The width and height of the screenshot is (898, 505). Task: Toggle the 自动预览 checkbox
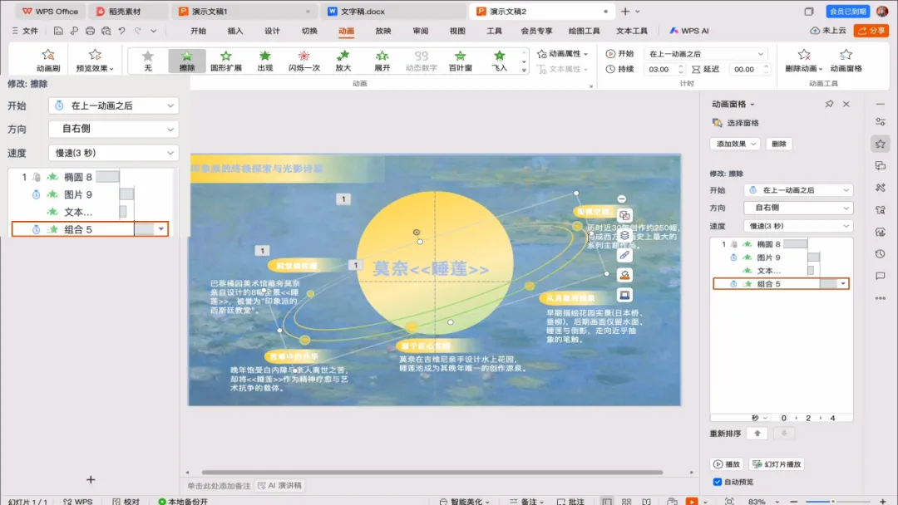pyautogui.click(x=717, y=482)
